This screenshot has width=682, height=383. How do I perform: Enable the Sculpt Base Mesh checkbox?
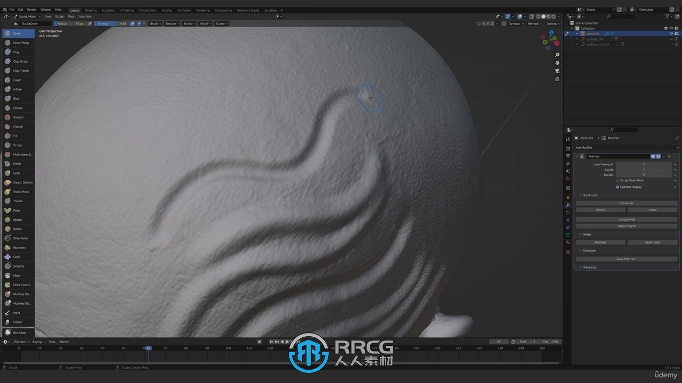(618, 180)
